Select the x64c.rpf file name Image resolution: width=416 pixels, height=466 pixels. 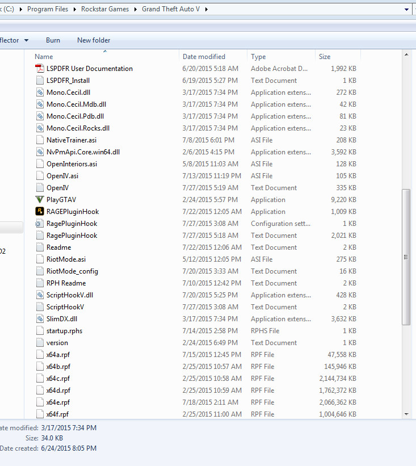(x=58, y=379)
